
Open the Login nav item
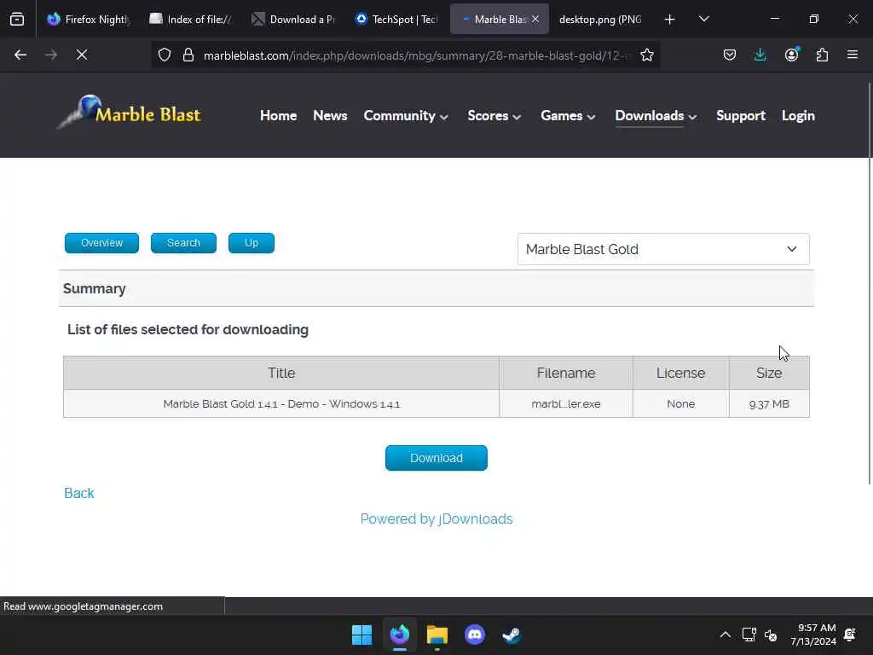798,115
